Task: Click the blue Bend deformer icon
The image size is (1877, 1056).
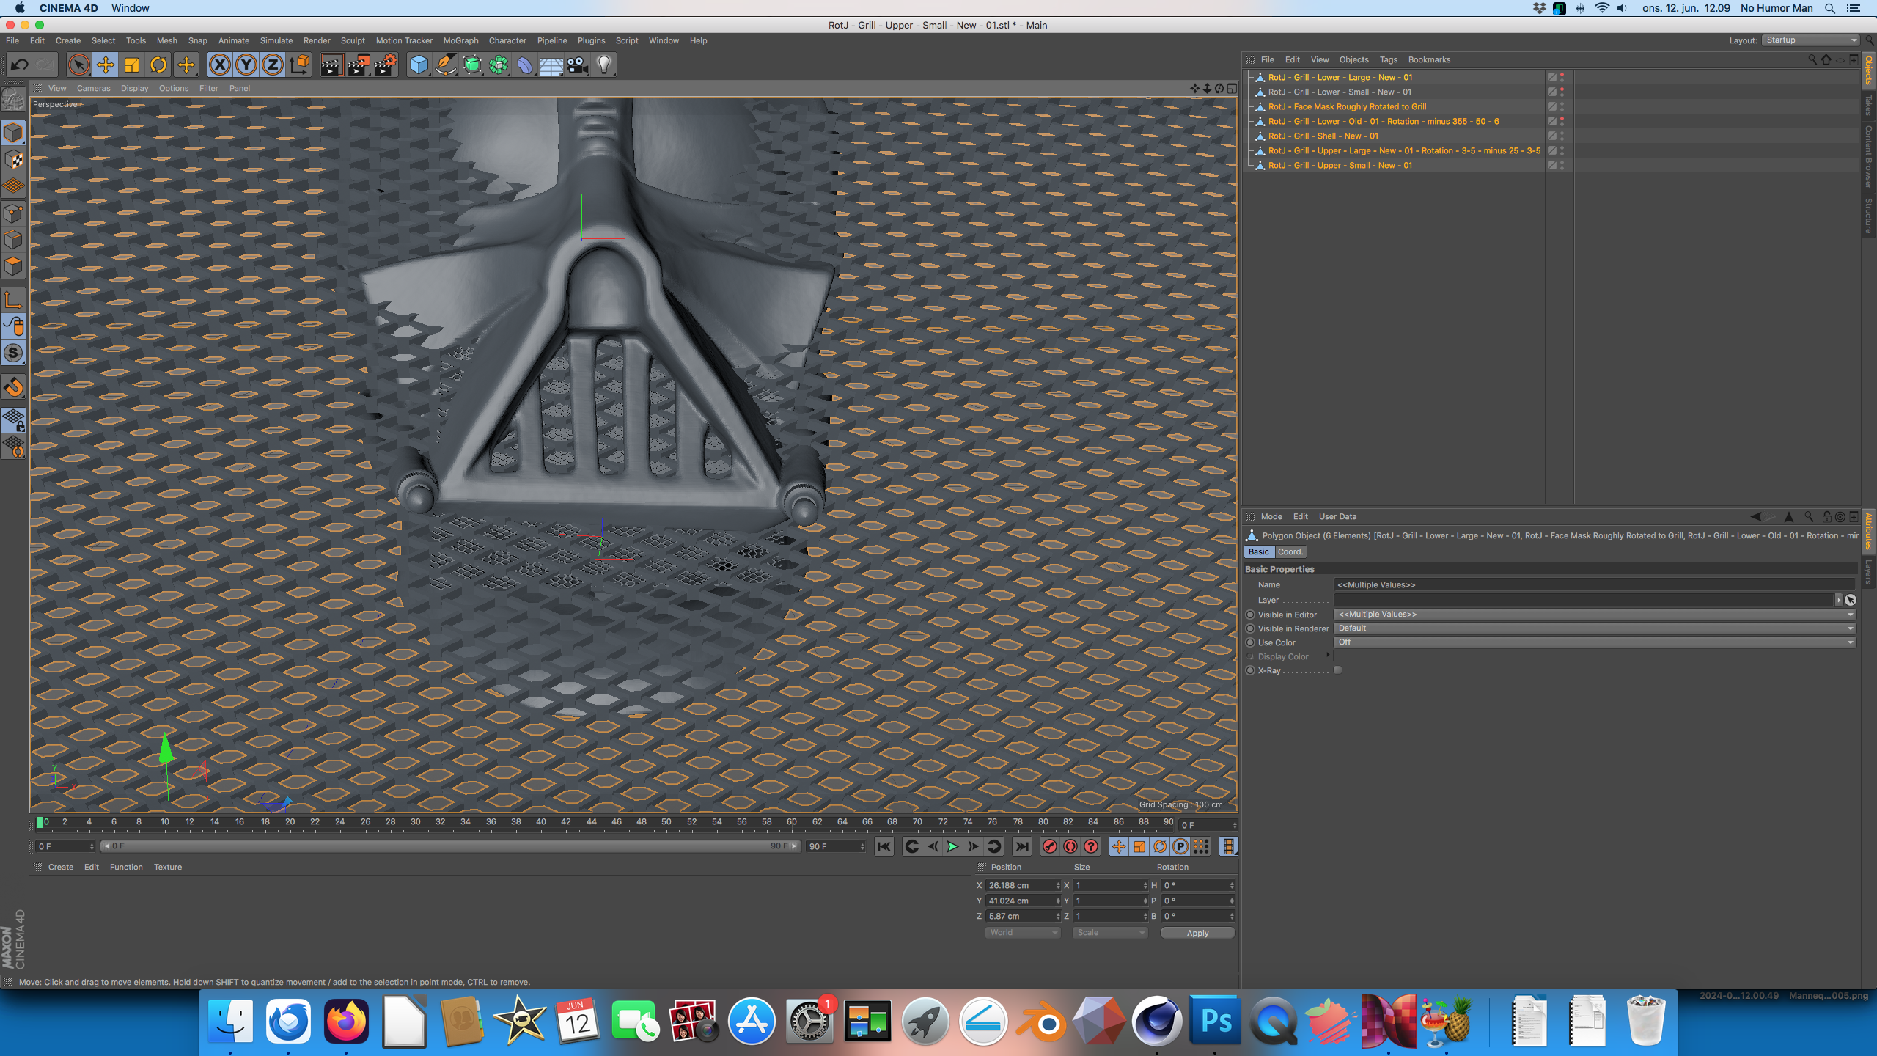Action: coord(525,65)
